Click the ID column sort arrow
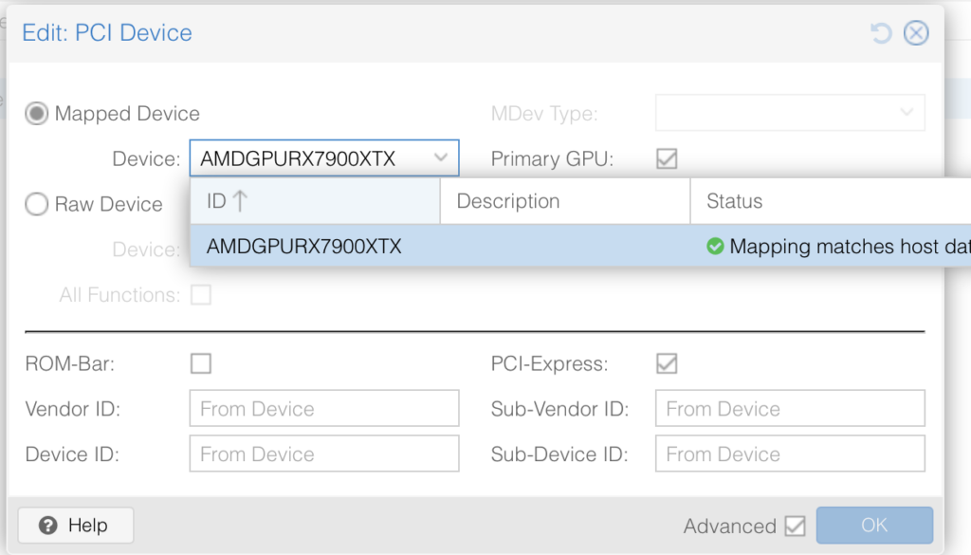 point(239,201)
